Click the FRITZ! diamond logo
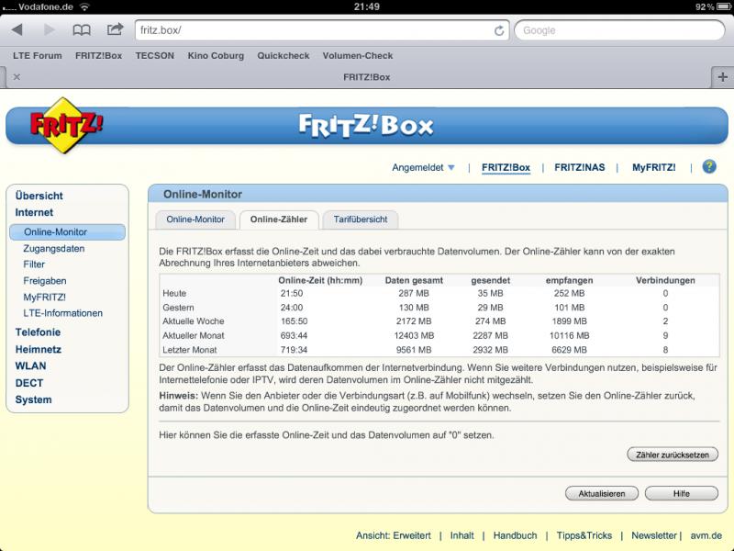Screen dimensions: 734x551 [66, 125]
